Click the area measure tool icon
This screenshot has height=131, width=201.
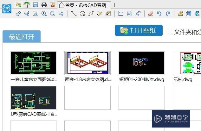click(x=129, y=14)
